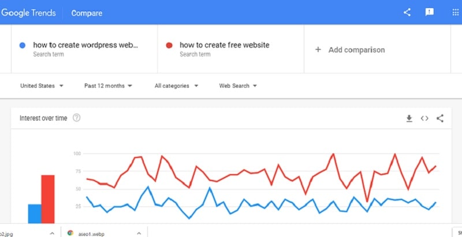Expand options for aseo1.webp download item
Image resolution: width=462 pixels, height=237 pixels.
point(139,233)
